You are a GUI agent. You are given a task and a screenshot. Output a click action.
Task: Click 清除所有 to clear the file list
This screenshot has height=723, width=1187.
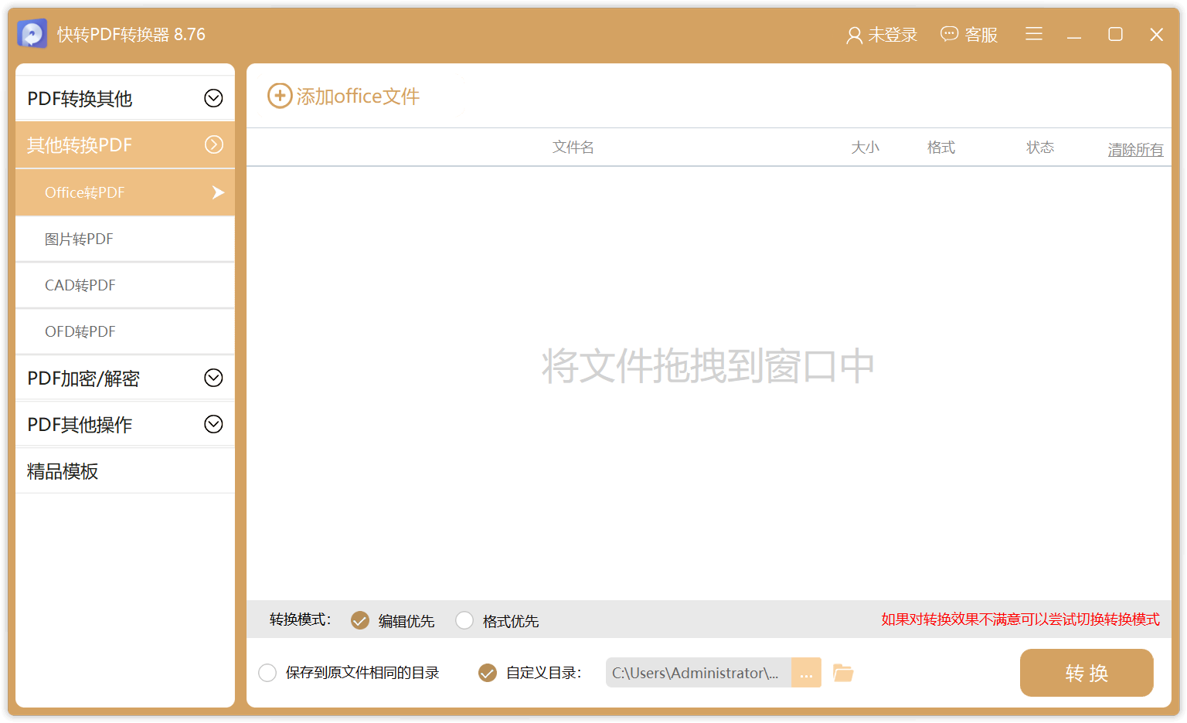tap(1135, 150)
